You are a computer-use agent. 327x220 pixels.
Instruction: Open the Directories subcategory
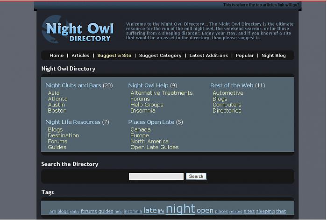click(x=227, y=111)
